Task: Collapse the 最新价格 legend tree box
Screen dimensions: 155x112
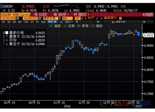Action: point(4,33)
